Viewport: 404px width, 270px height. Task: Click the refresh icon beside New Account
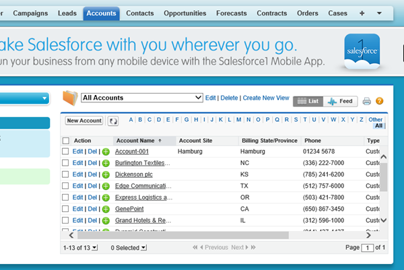[113, 121]
